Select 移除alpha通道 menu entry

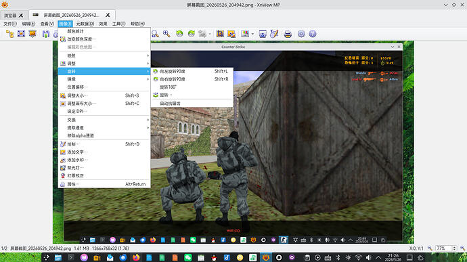104,135
